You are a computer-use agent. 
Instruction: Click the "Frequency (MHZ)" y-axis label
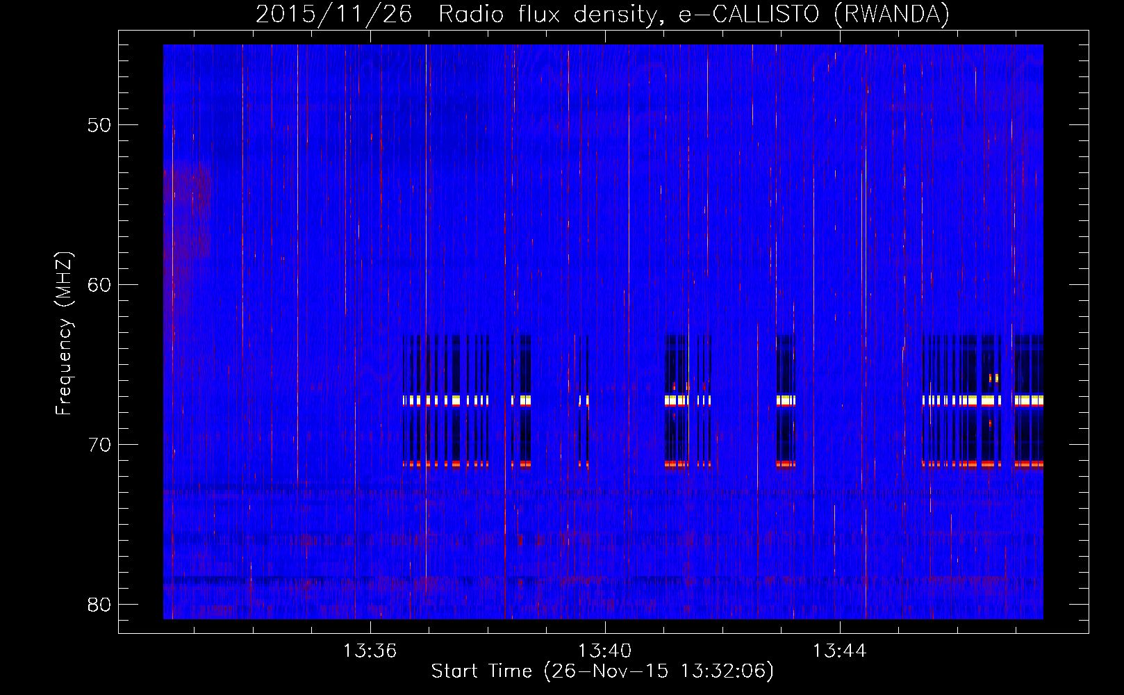(64, 334)
